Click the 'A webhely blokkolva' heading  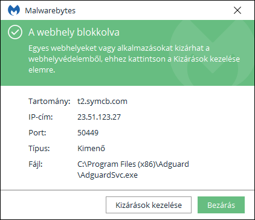[74, 32]
